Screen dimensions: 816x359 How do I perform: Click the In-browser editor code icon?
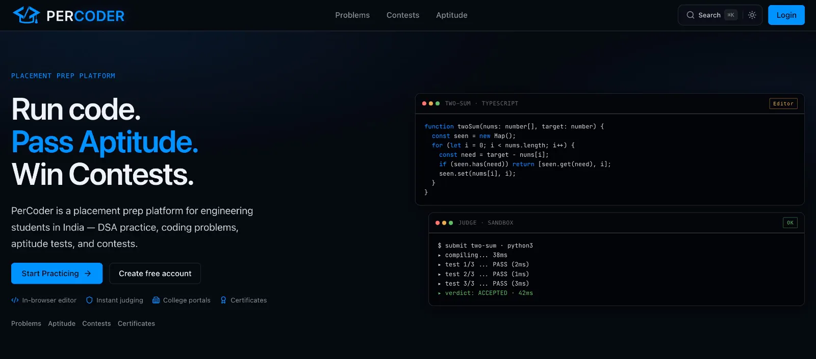(x=15, y=300)
